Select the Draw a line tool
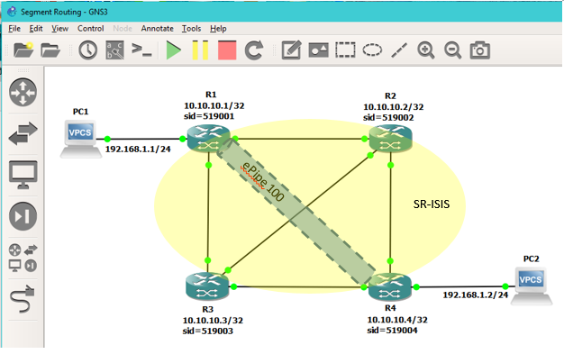Image resolution: width=564 pixels, height=354 pixels. (399, 50)
